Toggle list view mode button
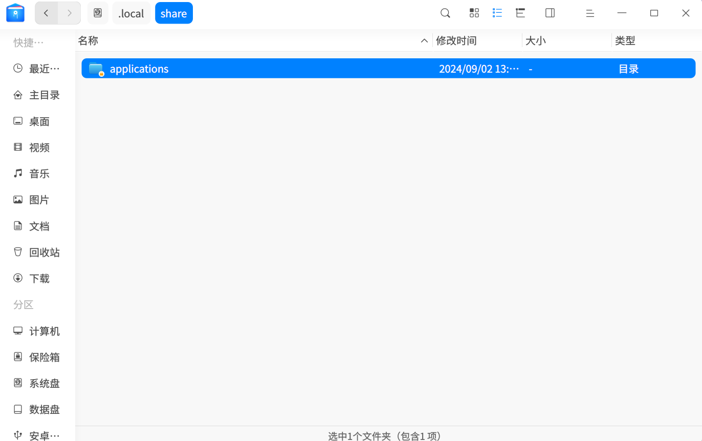This screenshot has width=702, height=441. point(497,13)
